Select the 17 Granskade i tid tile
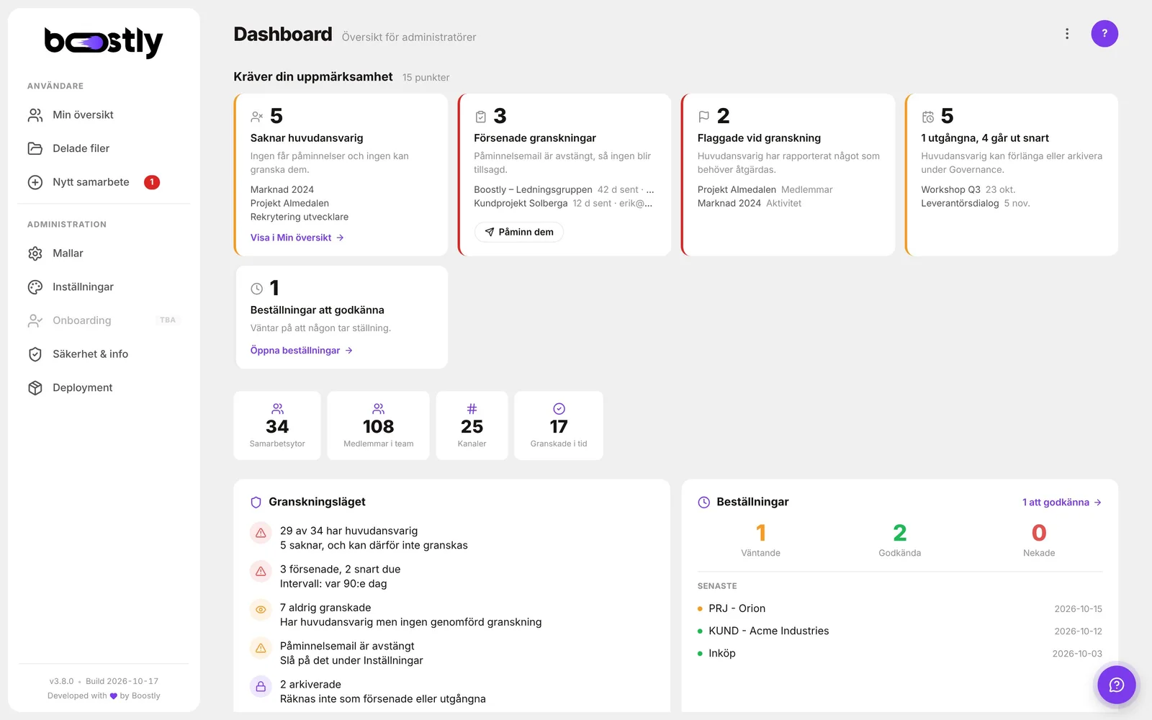Viewport: 1152px width, 720px height. pyautogui.click(x=559, y=426)
